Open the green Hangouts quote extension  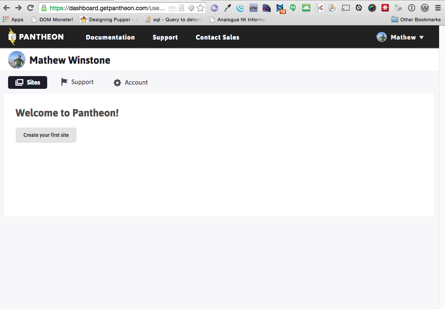293,8
